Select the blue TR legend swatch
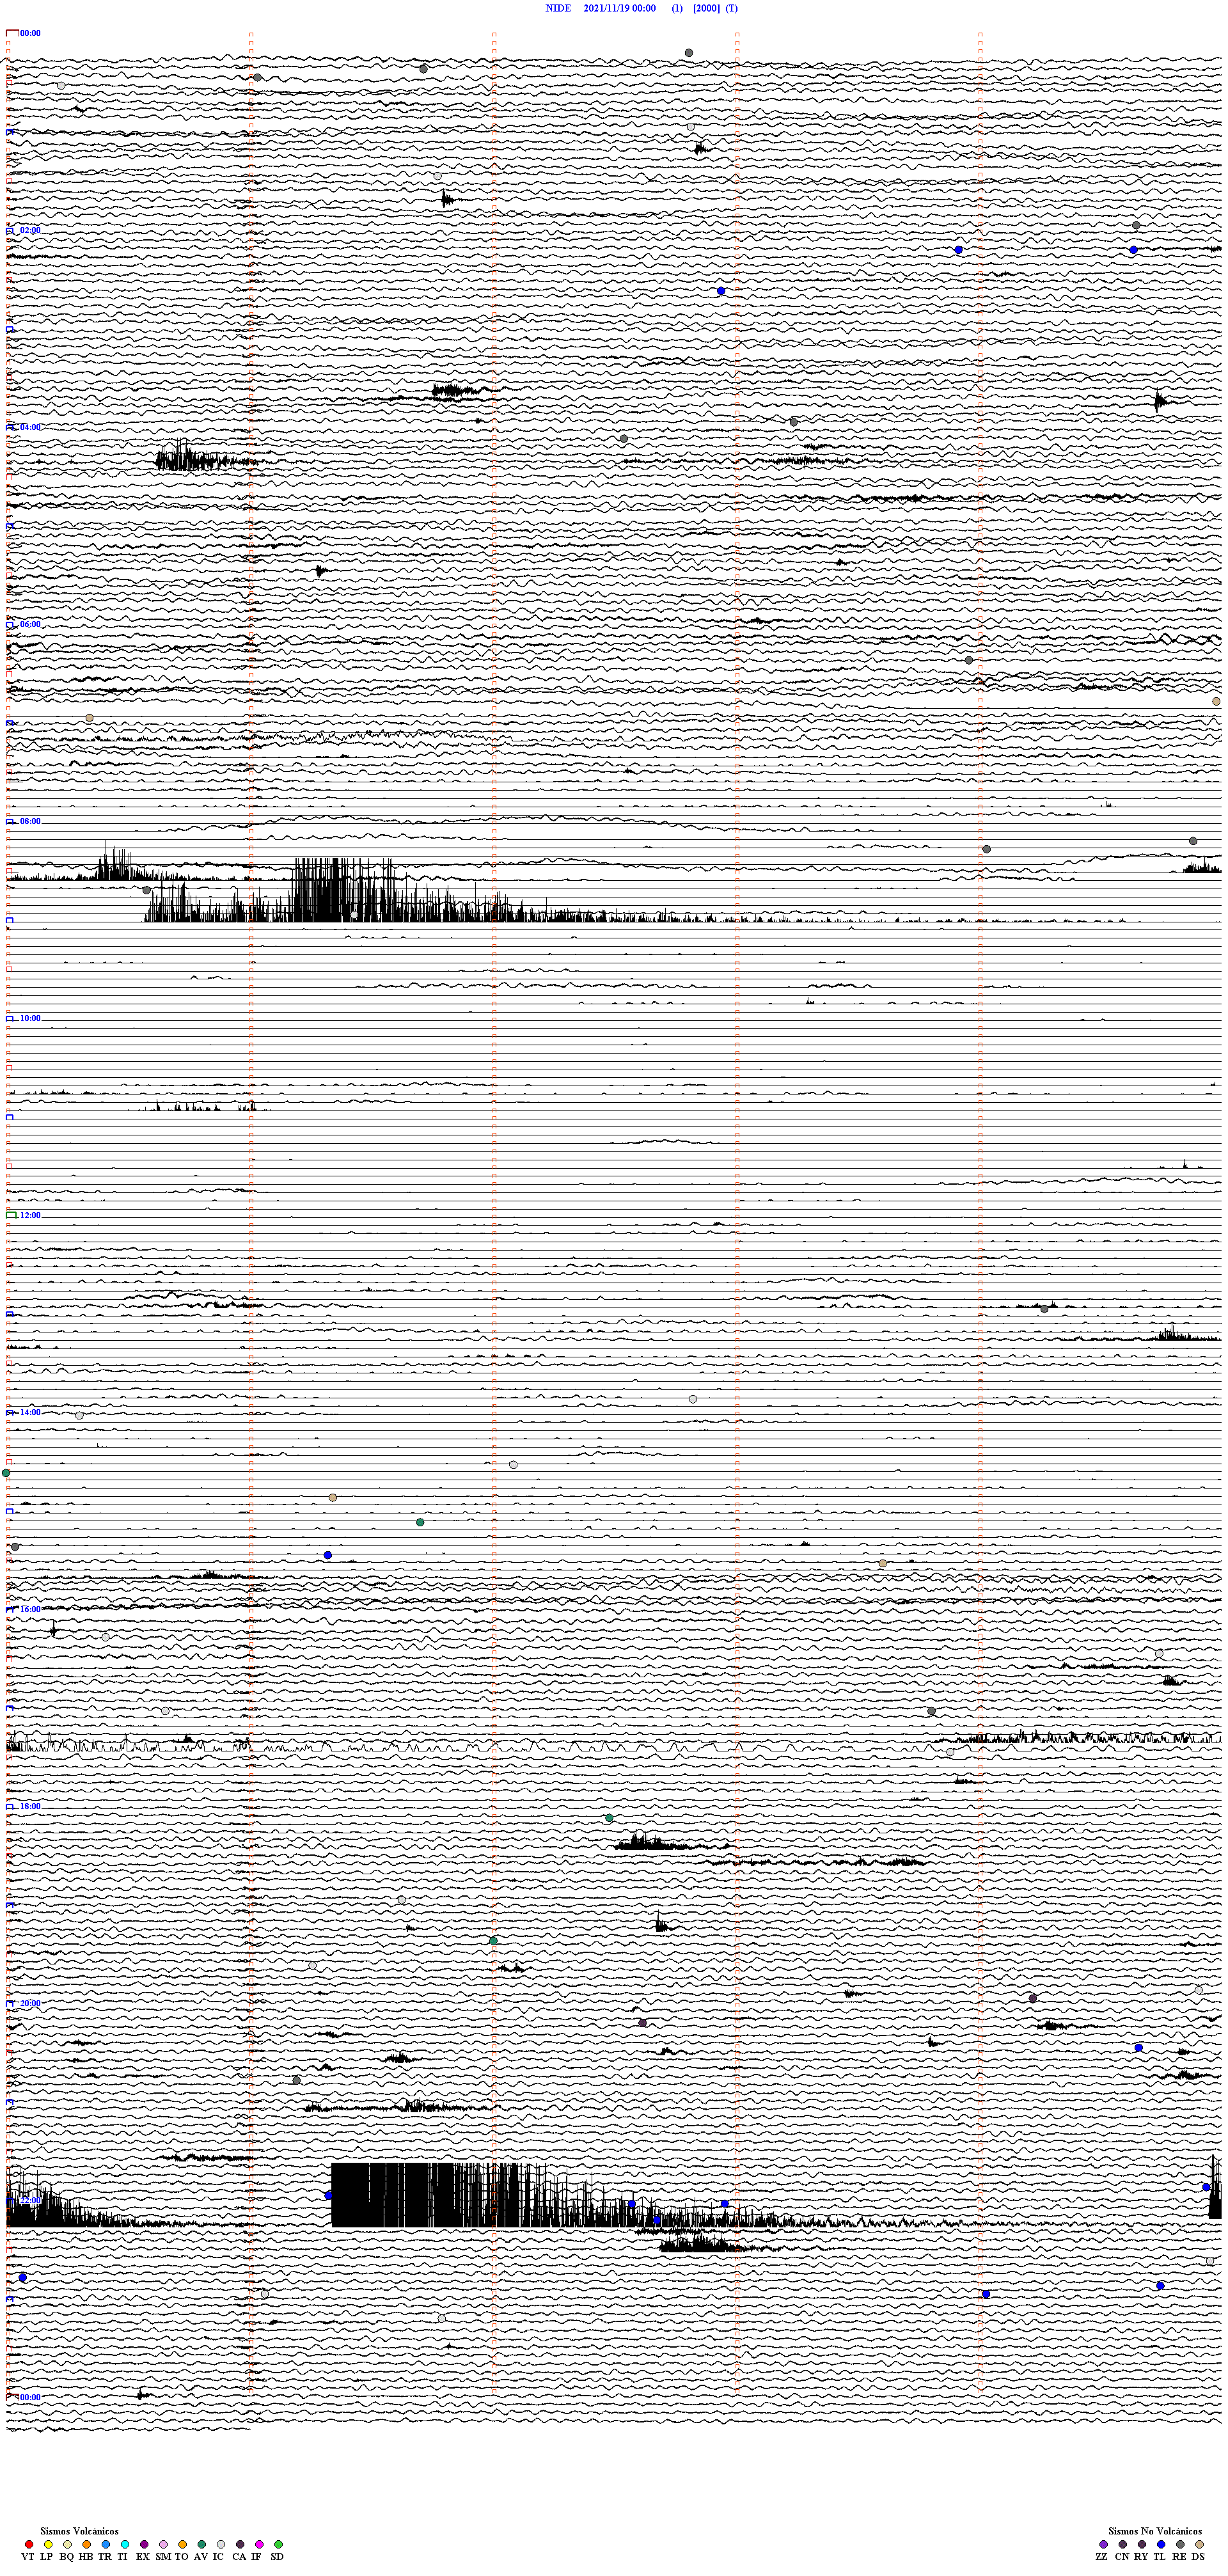The width and height of the screenshot is (1228, 2576). tap(106, 2544)
